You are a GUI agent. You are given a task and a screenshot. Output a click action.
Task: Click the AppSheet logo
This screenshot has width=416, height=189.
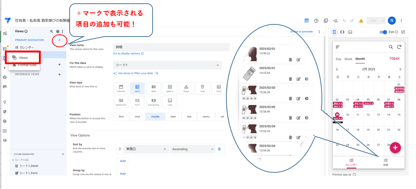coord(7,20)
